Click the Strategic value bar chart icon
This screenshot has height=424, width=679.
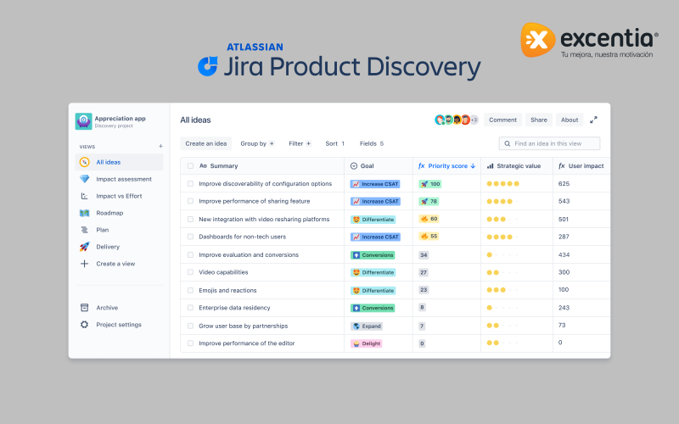(491, 165)
